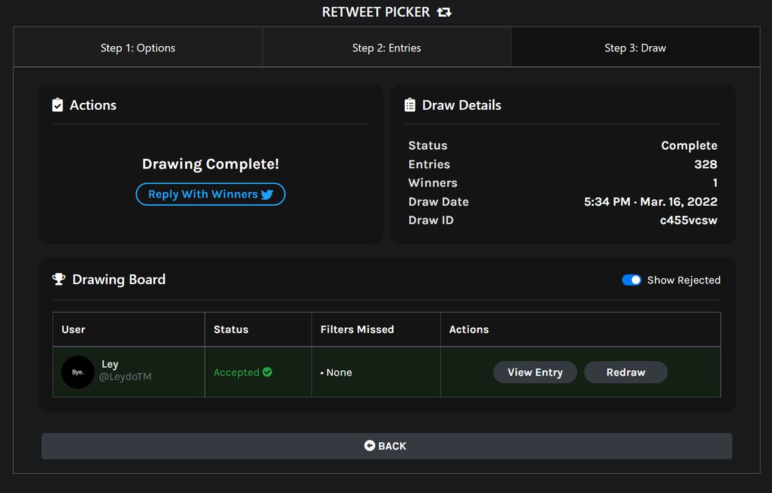Click the trophy icon next to Drawing Board

(x=59, y=279)
